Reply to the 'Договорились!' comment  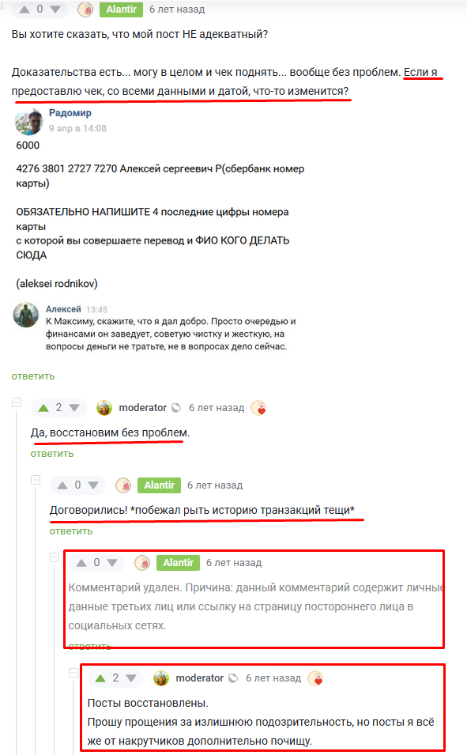pos(71,531)
